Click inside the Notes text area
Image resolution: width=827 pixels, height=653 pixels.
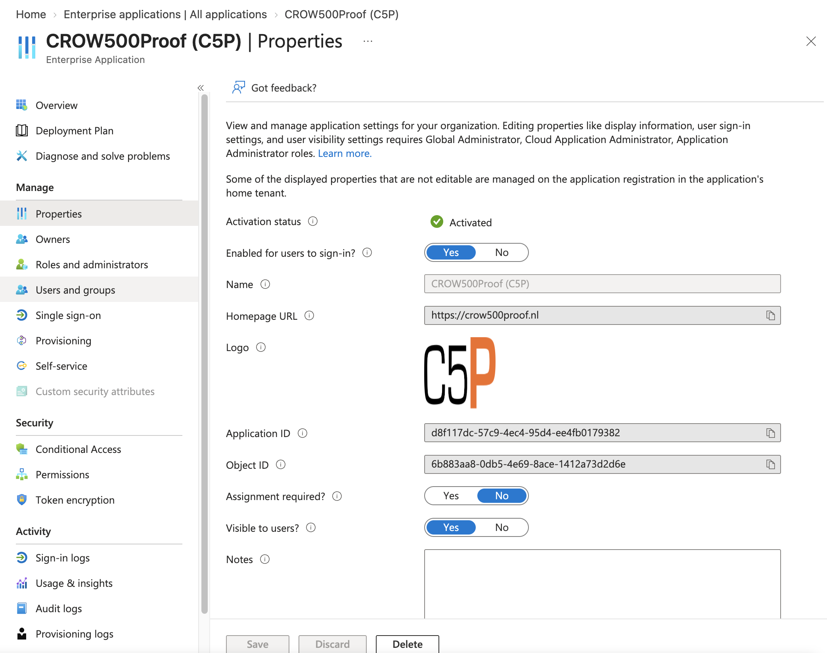(602, 584)
